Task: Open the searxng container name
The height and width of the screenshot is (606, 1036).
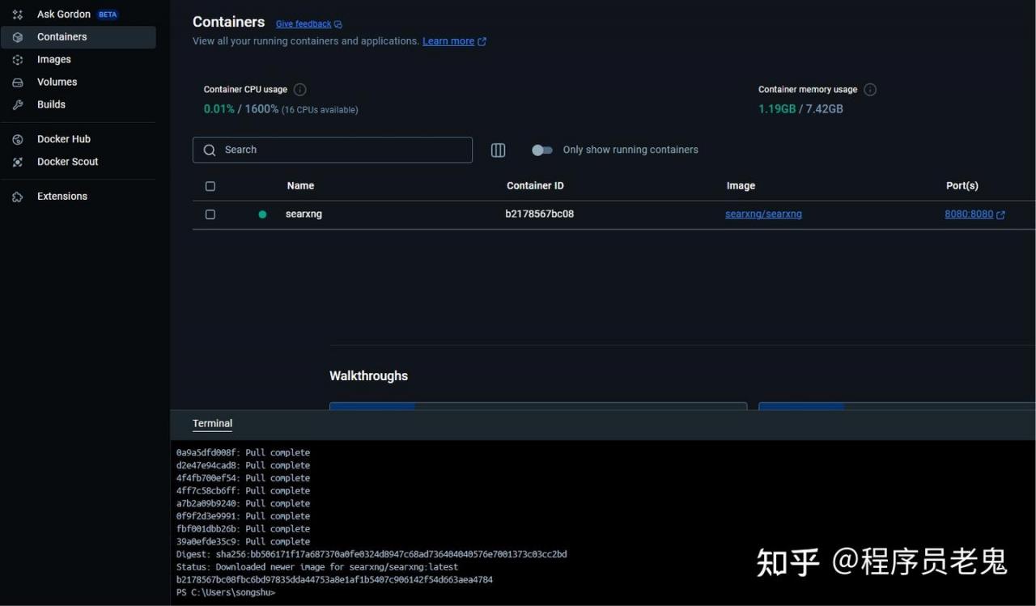Action: tap(304, 214)
